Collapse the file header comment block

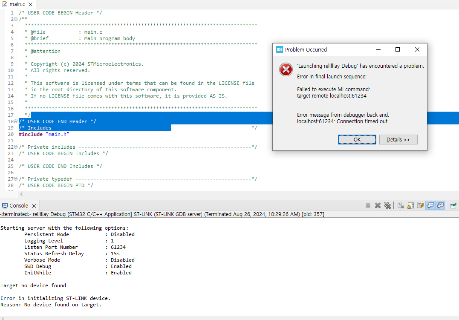coord(14,19)
